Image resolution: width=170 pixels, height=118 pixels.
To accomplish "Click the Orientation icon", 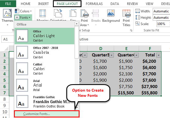I will point(58,13).
